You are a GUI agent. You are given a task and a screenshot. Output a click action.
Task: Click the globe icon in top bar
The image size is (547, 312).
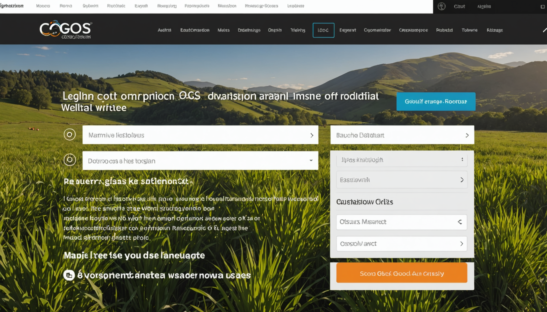[x=441, y=6]
